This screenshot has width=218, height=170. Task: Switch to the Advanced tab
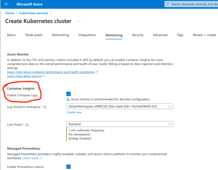pyautogui.click(x=160, y=35)
